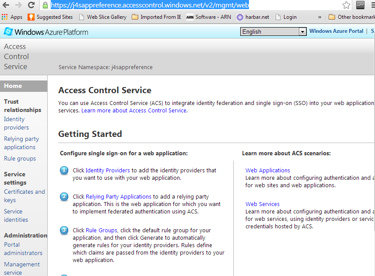
Task: Open Rule groups in the sidebar
Action: [x=20, y=159]
